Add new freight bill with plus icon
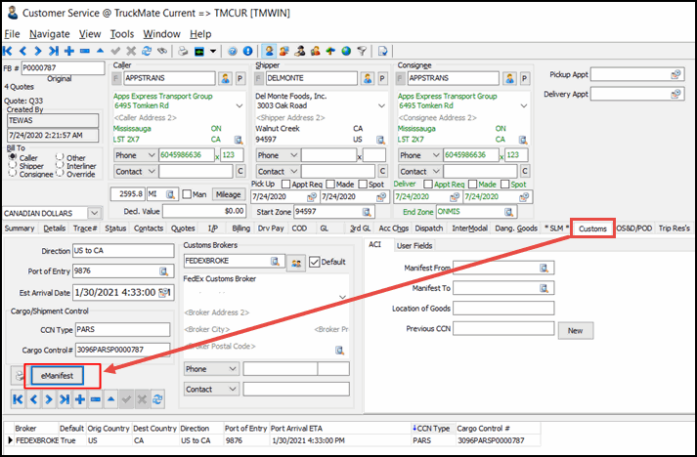This screenshot has width=697, height=457. [69, 51]
